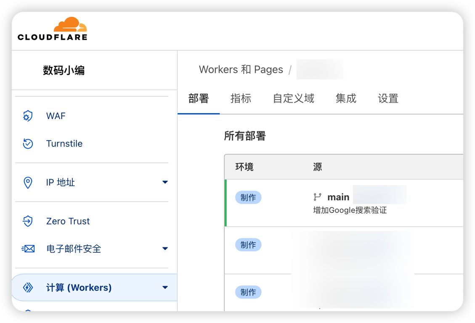Switch to the 部署 tab
Viewport: 475px width, 323px height.
(199, 98)
